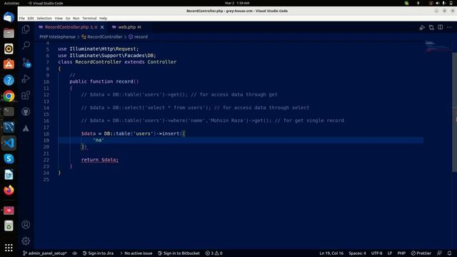Click the admin_panel_setup branch in status bar

coord(45,253)
